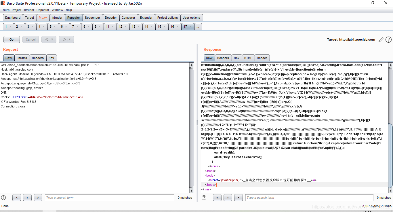Switch response view to Hex tab
This screenshot has height=212, width=393.
coord(236,58)
